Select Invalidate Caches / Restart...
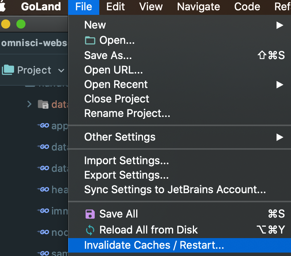 (180, 245)
